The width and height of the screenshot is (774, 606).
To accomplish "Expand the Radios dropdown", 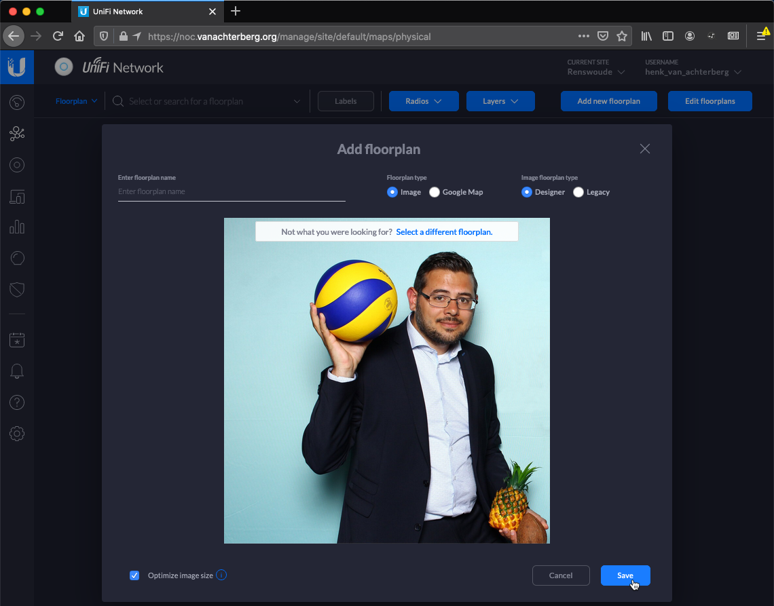I will (x=423, y=100).
